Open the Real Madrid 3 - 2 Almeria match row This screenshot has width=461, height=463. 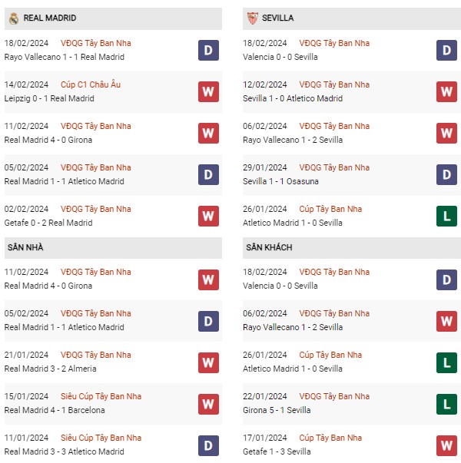pyautogui.click(x=50, y=369)
